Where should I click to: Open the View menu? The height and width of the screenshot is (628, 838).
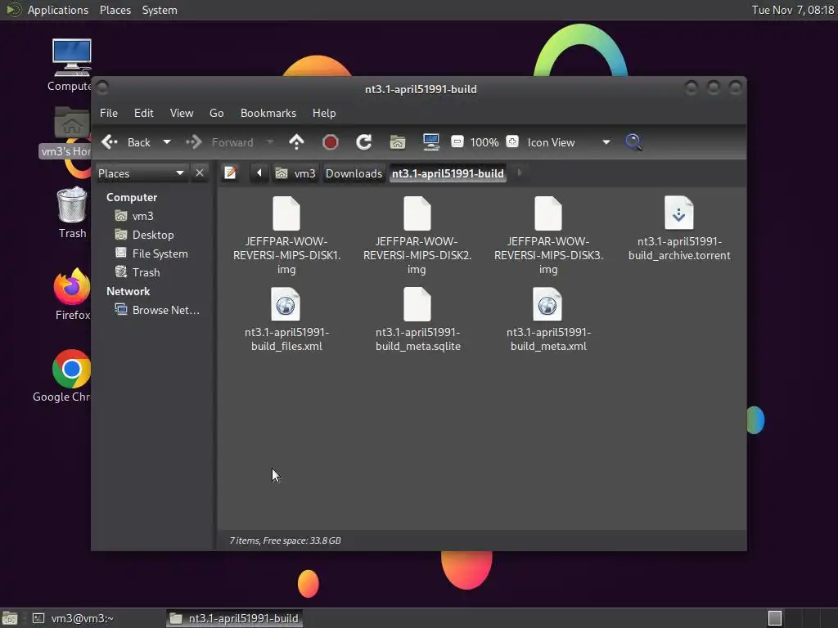coord(182,113)
